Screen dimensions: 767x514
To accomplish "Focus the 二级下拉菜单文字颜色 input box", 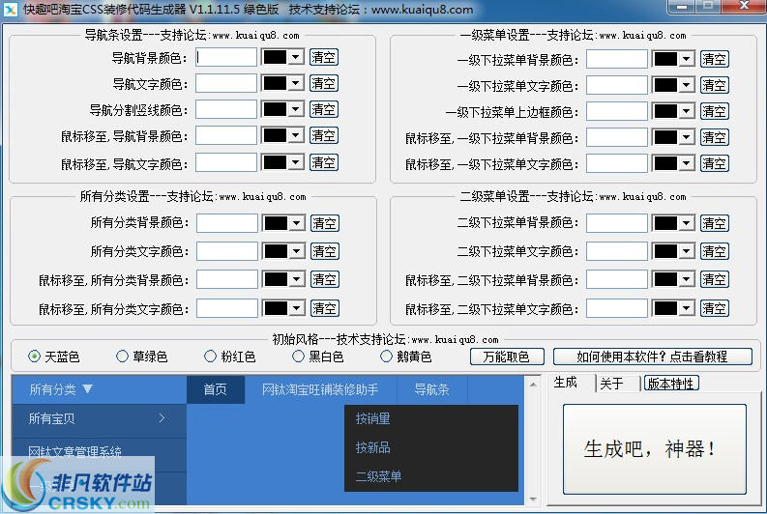I will tap(617, 251).
